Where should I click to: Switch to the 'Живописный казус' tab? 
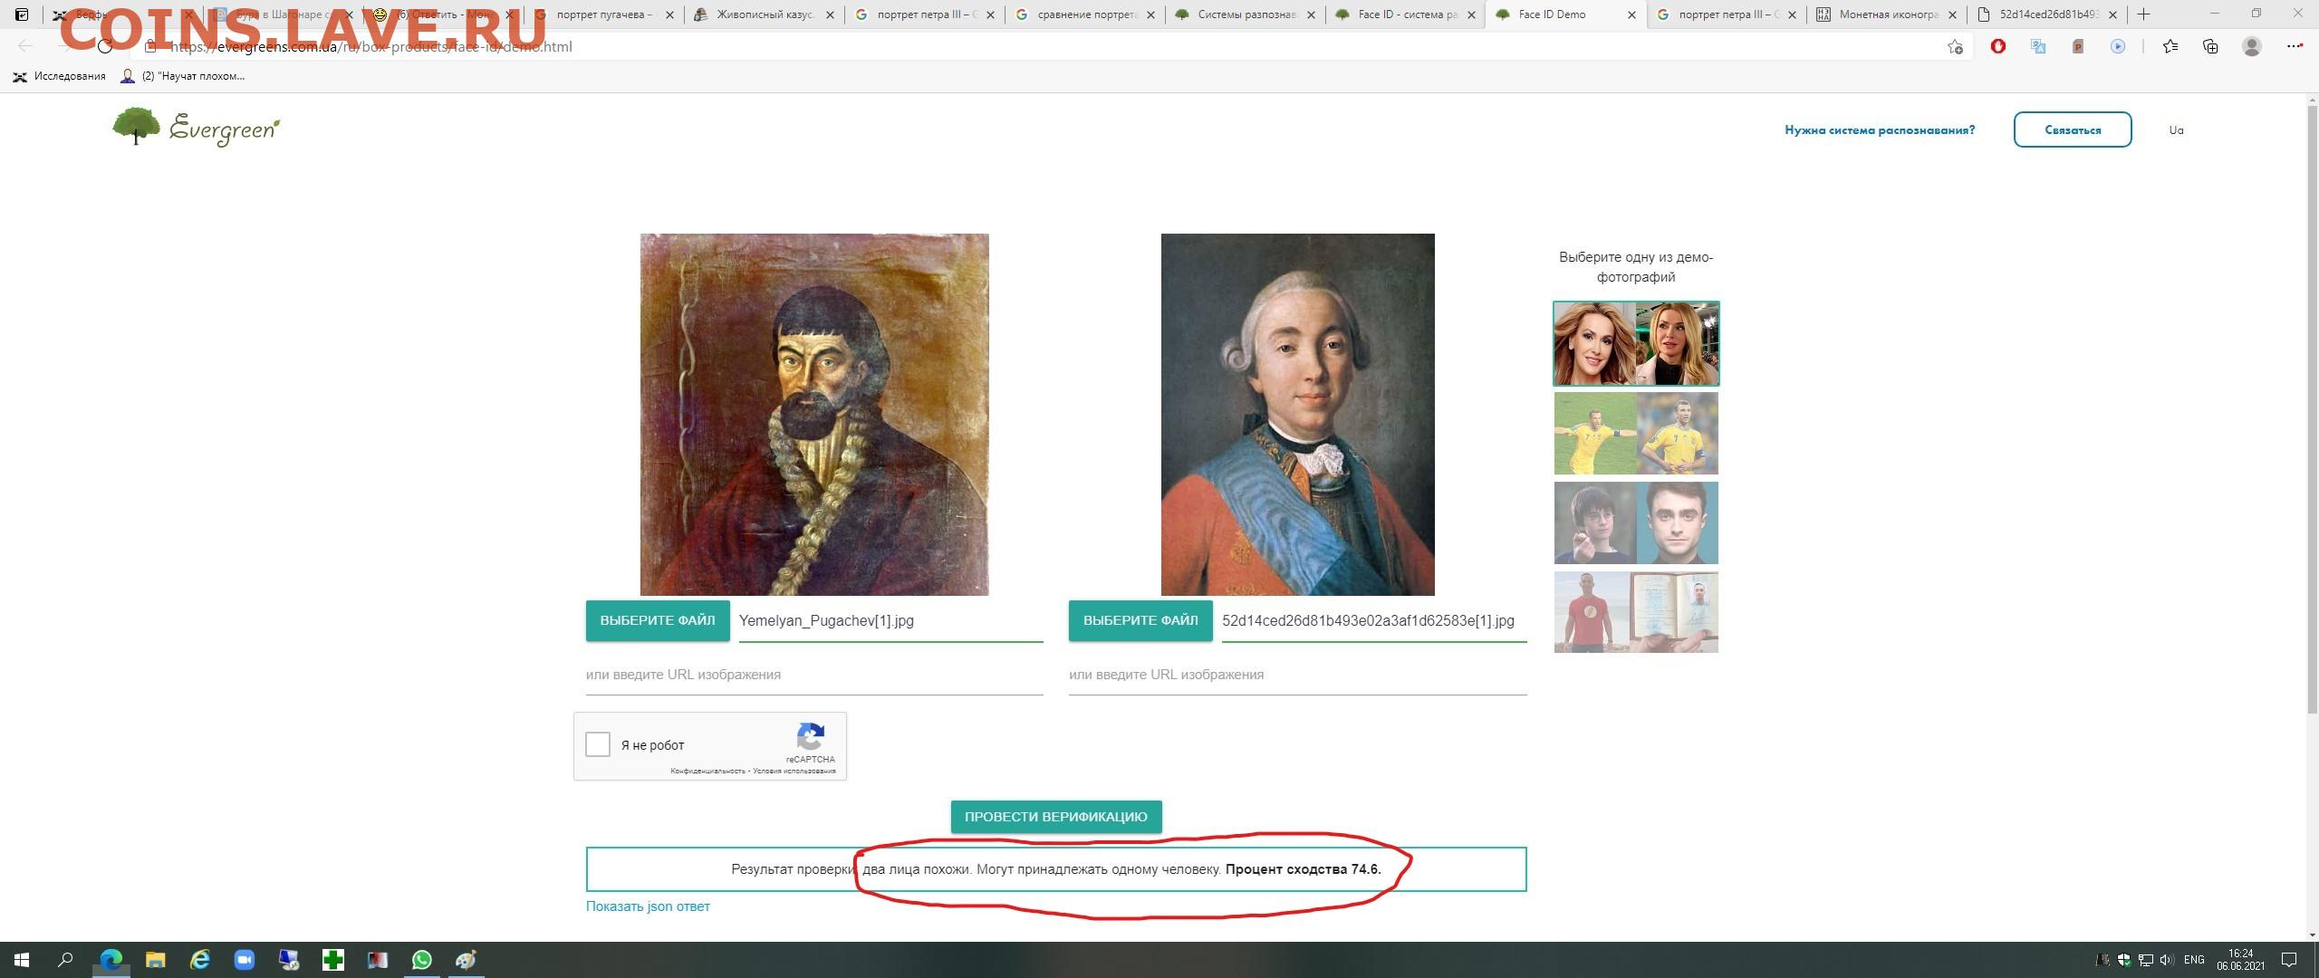765,14
